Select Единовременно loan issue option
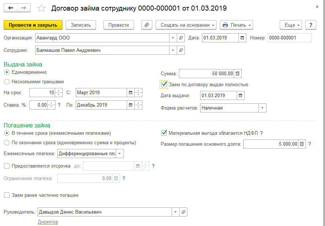The height and width of the screenshot is (226, 325). (7, 72)
